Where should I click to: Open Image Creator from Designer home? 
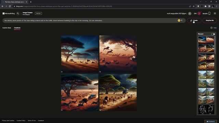point(27,13)
